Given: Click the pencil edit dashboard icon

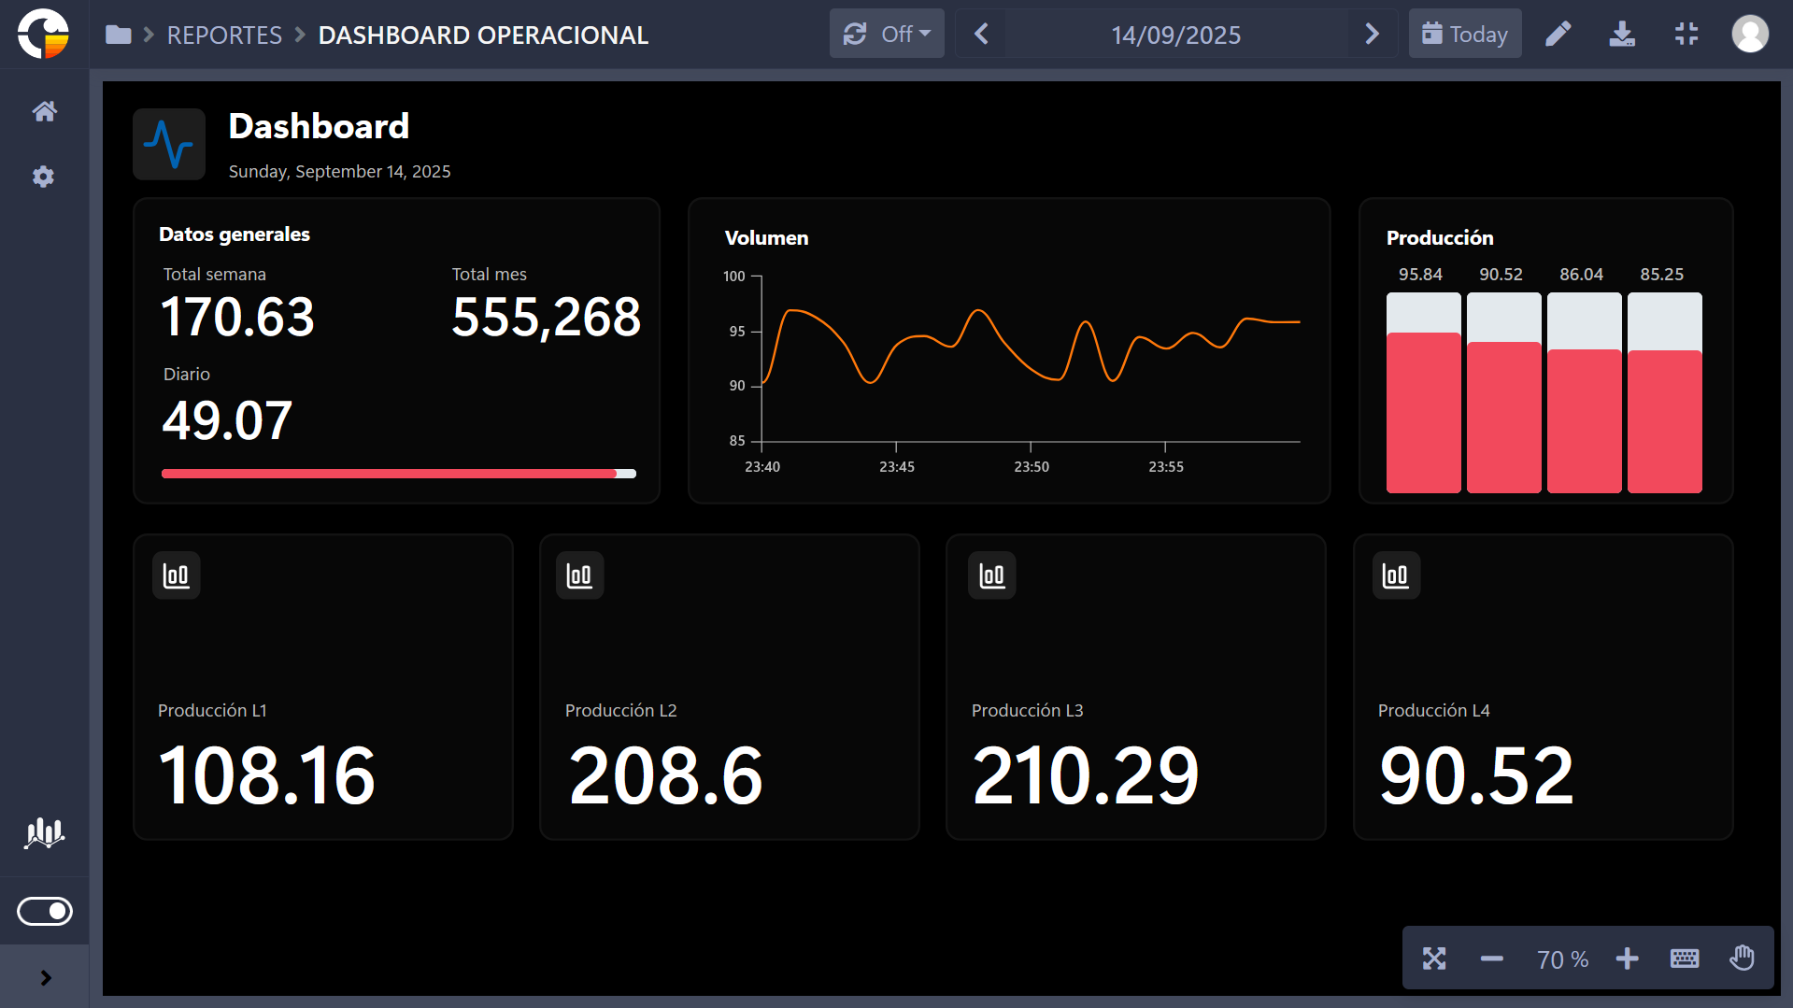Looking at the screenshot, I should [x=1558, y=35].
